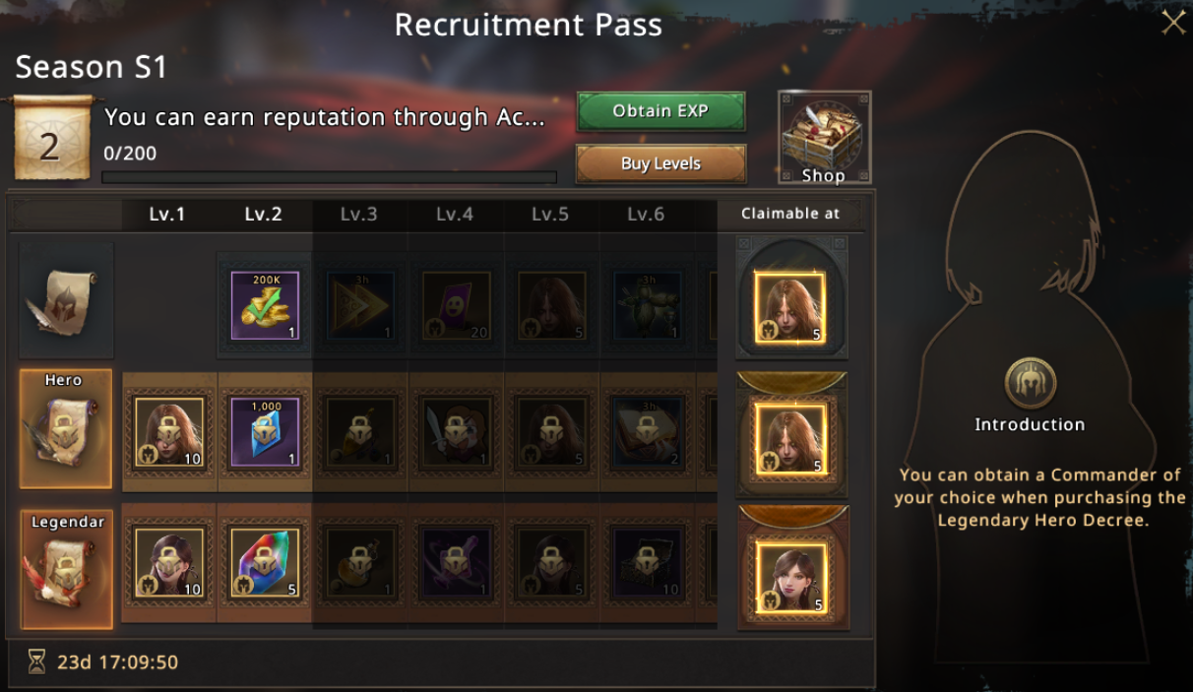
Task: Select locked Lv.4 sword reward in Hero row
Action: pyautogui.click(x=455, y=432)
